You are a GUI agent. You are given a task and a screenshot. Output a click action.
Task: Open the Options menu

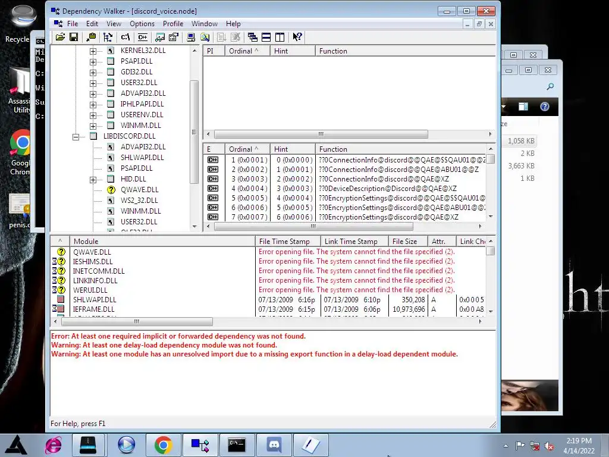click(142, 24)
